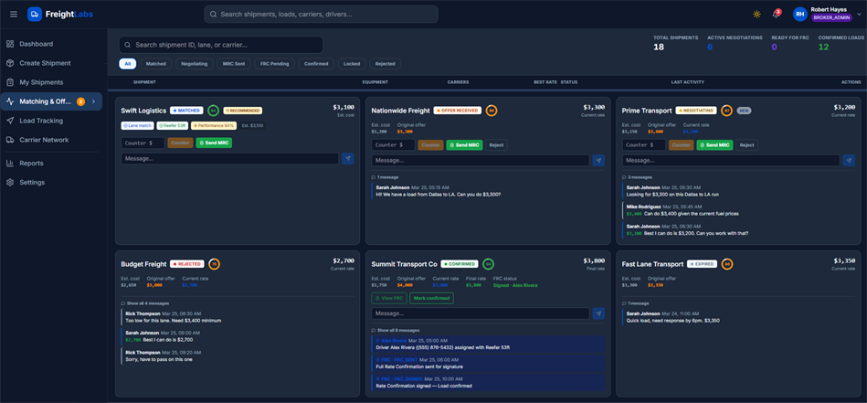Viewport: 867px width, 403px height.
Task: Click Prime Transport message input
Action: pos(731,160)
